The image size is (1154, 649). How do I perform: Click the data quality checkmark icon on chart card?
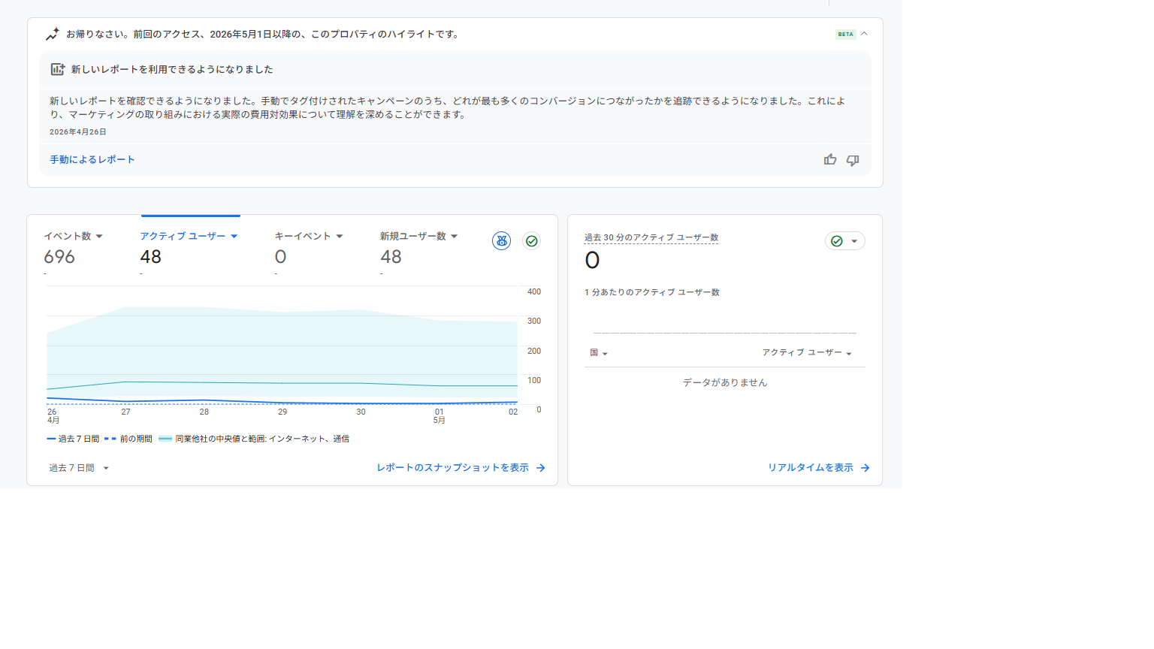click(532, 240)
